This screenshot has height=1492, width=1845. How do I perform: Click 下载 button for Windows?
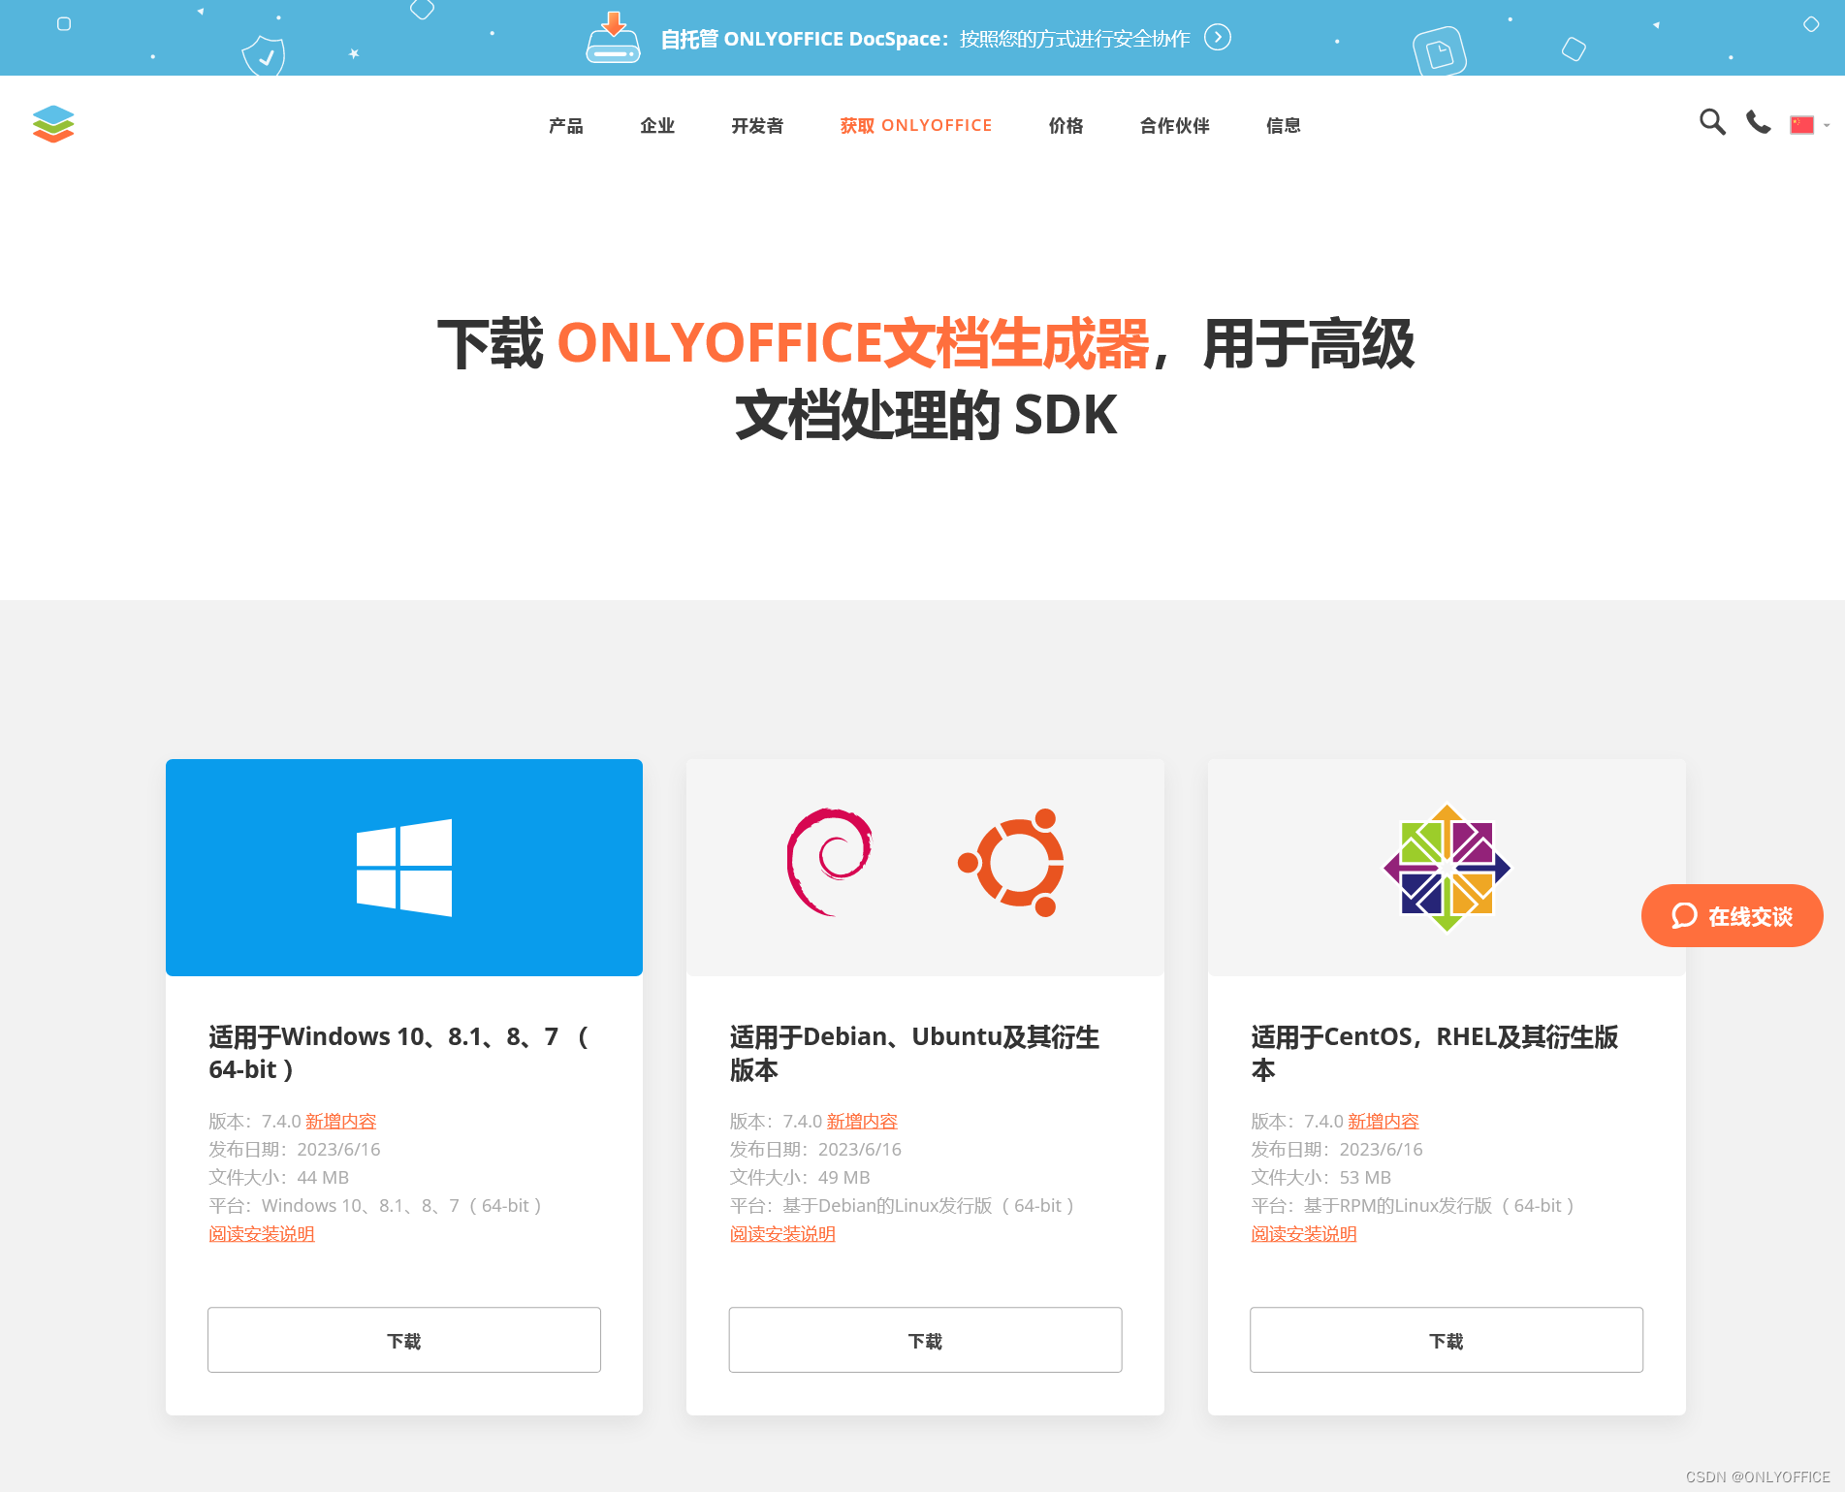[x=404, y=1340]
